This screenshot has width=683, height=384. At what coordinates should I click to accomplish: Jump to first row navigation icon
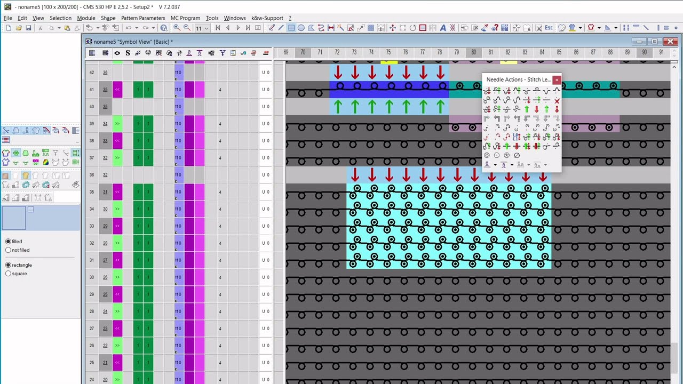point(218,28)
